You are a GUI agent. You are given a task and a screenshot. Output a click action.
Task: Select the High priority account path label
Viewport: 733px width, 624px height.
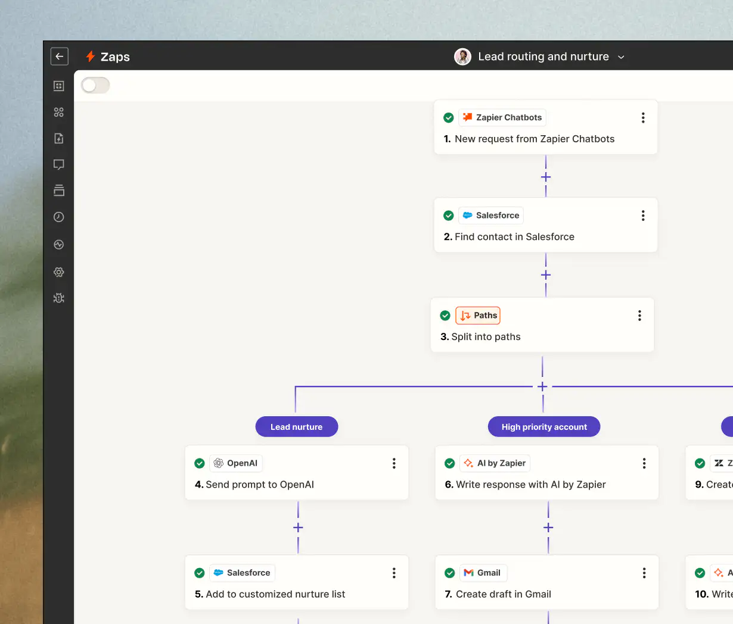pos(544,427)
